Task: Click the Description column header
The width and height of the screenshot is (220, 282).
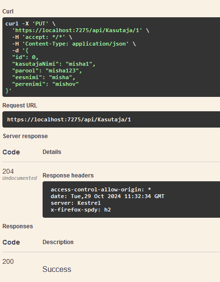Action: pos(58,242)
